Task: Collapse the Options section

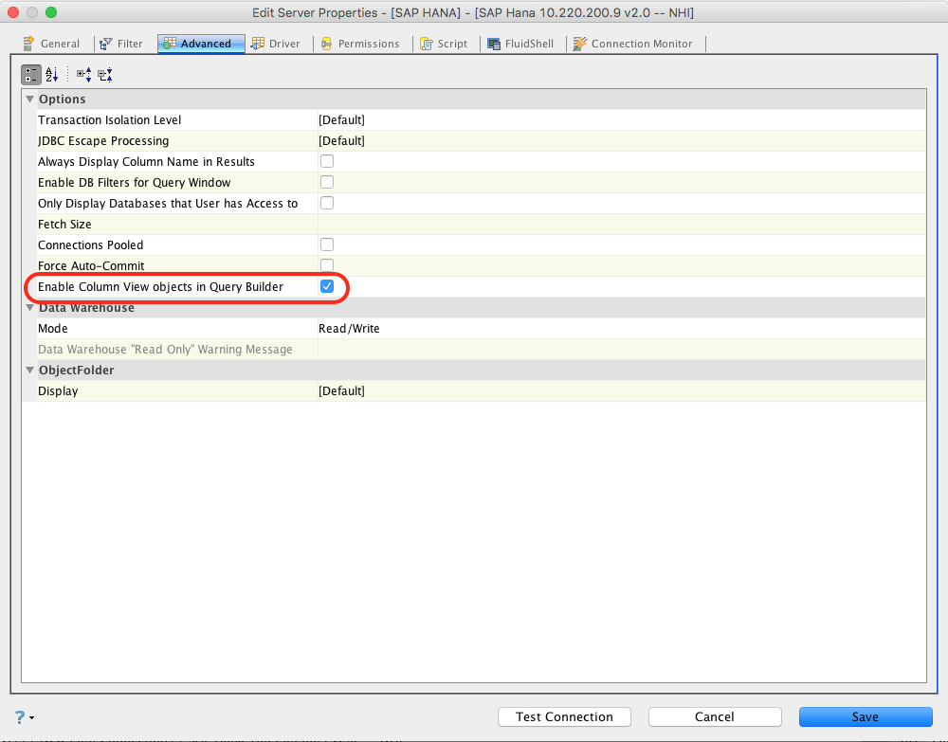Action: (x=29, y=100)
